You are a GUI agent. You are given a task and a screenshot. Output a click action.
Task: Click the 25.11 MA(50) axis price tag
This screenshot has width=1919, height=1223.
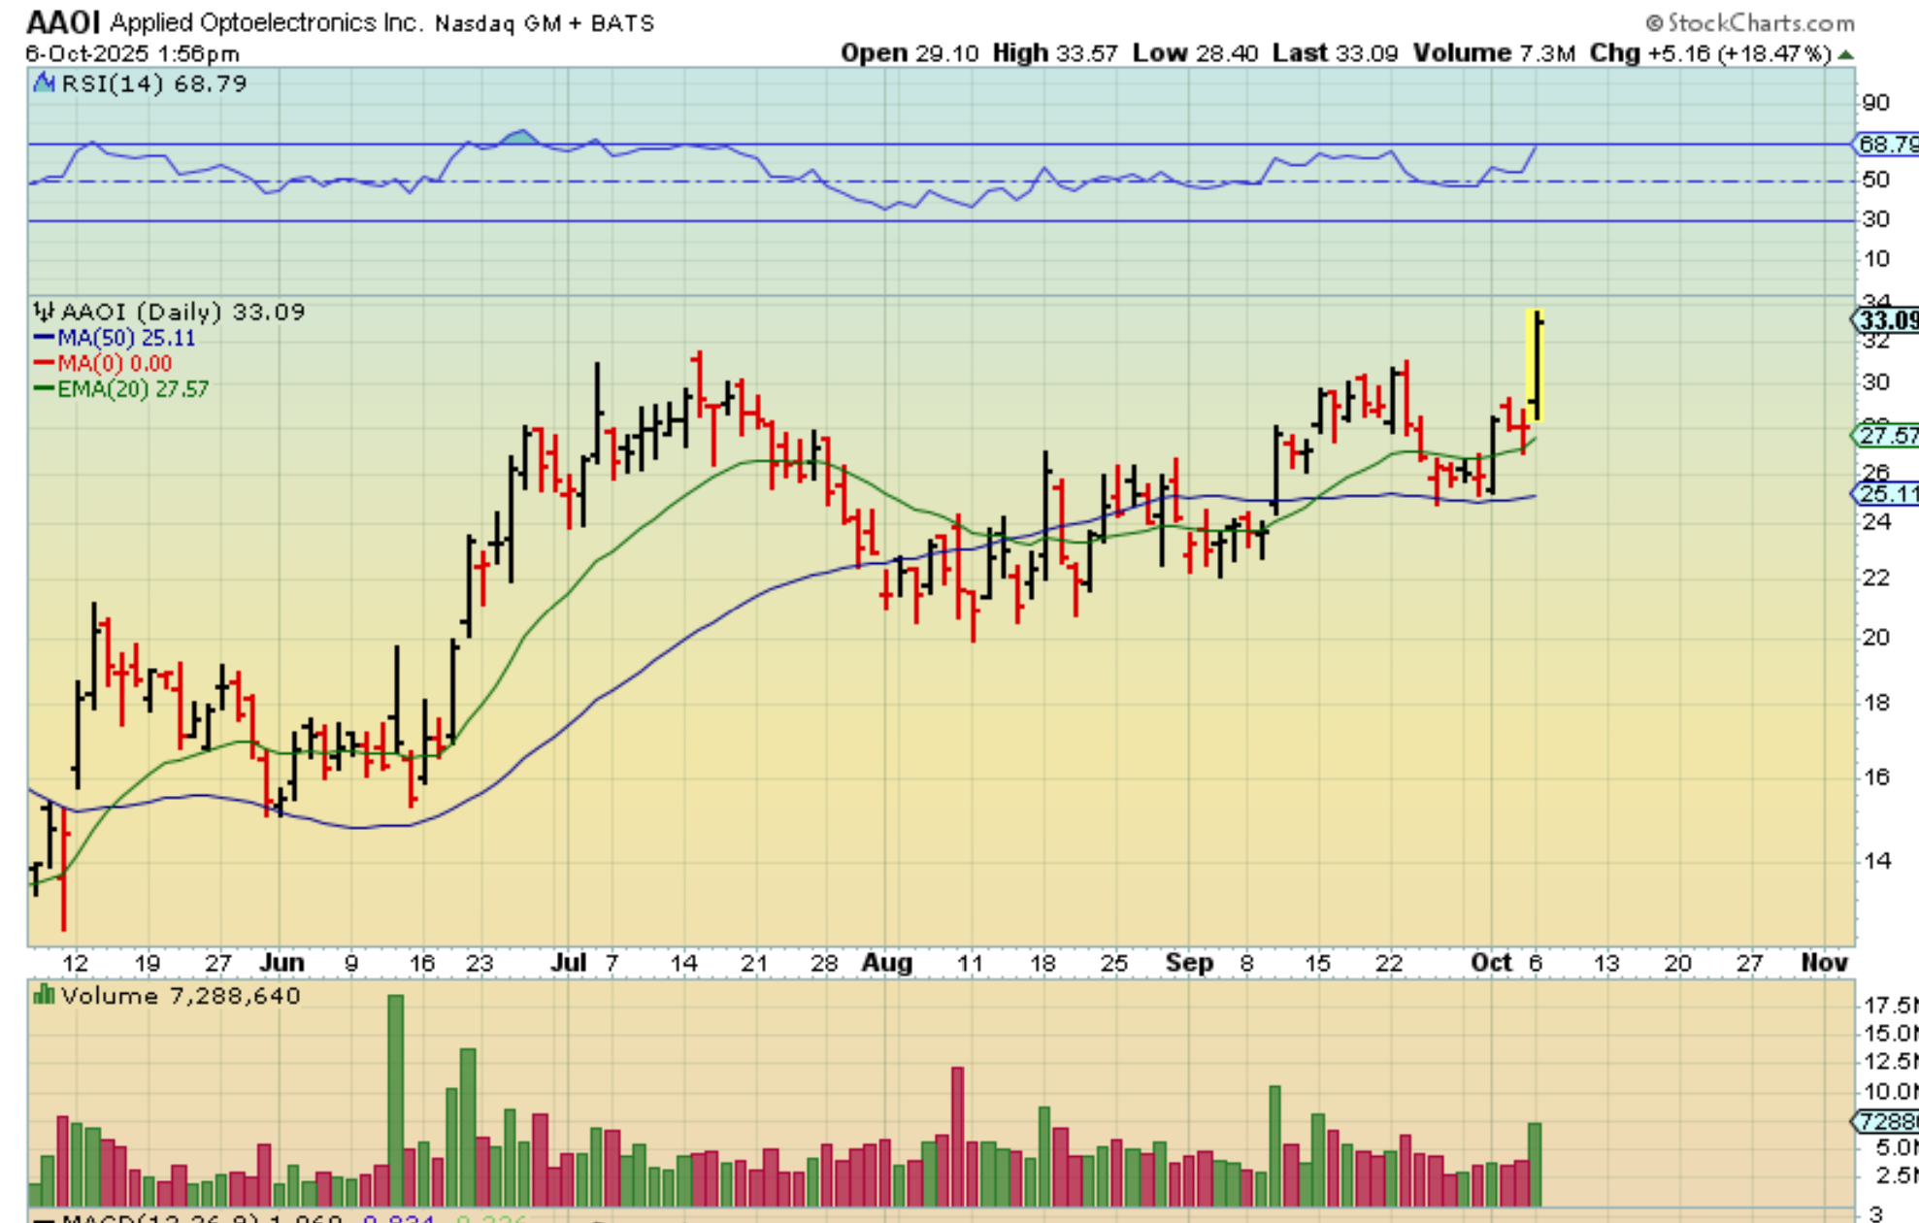pyautogui.click(x=1887, y=494)
